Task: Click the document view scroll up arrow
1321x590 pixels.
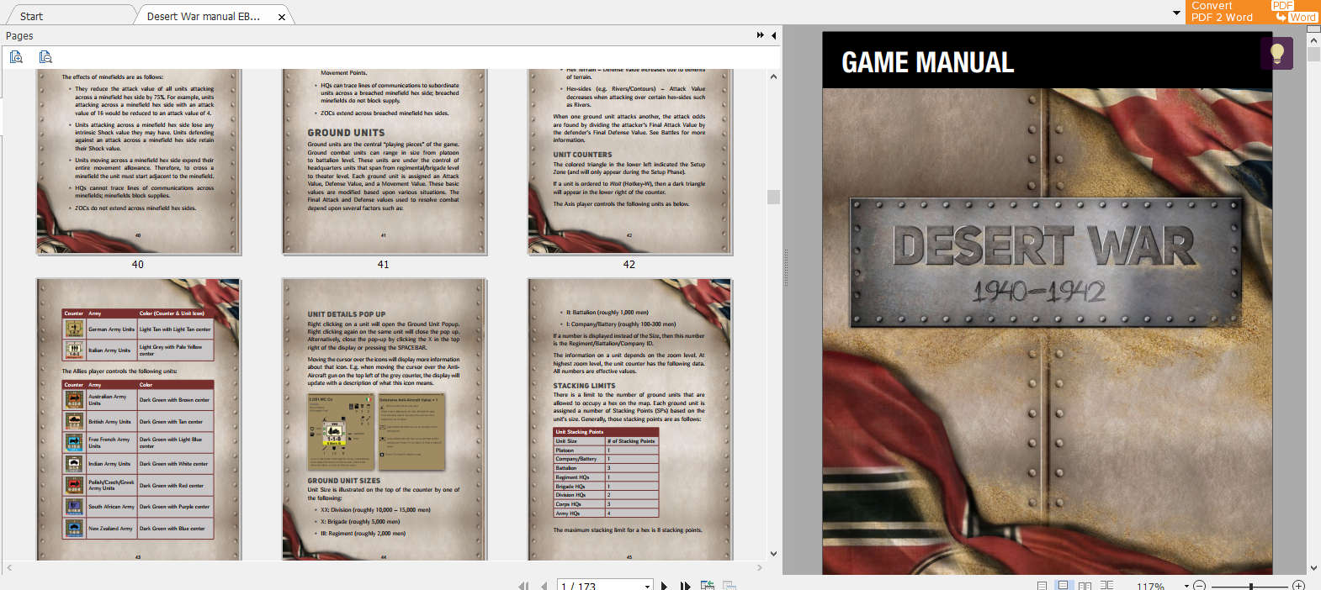Action: [x=1313, y=40]
